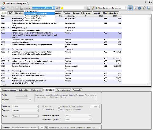Open the Auswahl dropdown arrow
153x130 pixels.
[x=54, y=8]
